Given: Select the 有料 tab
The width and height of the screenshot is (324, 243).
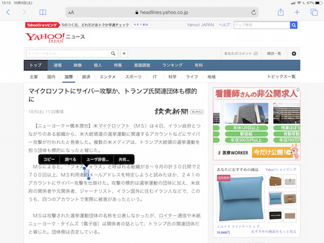Looking at the screenshot, I should [199, 65].
